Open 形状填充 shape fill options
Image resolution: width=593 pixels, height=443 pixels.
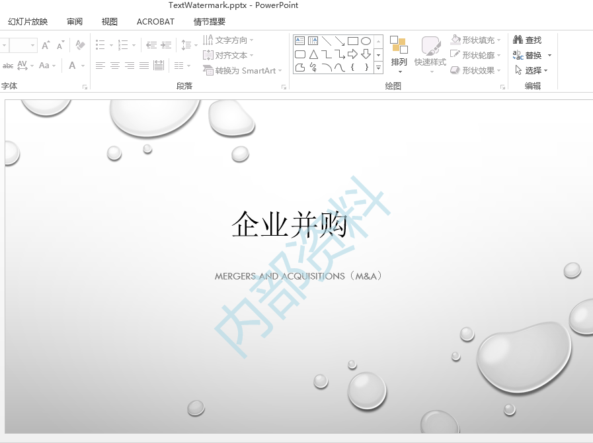tap(476, 40)
